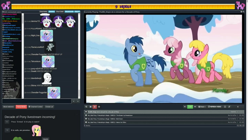Toggle the Emotes chat option
Image resolution: width=248 pixels, height=140 pixels.
click(52, 12)
